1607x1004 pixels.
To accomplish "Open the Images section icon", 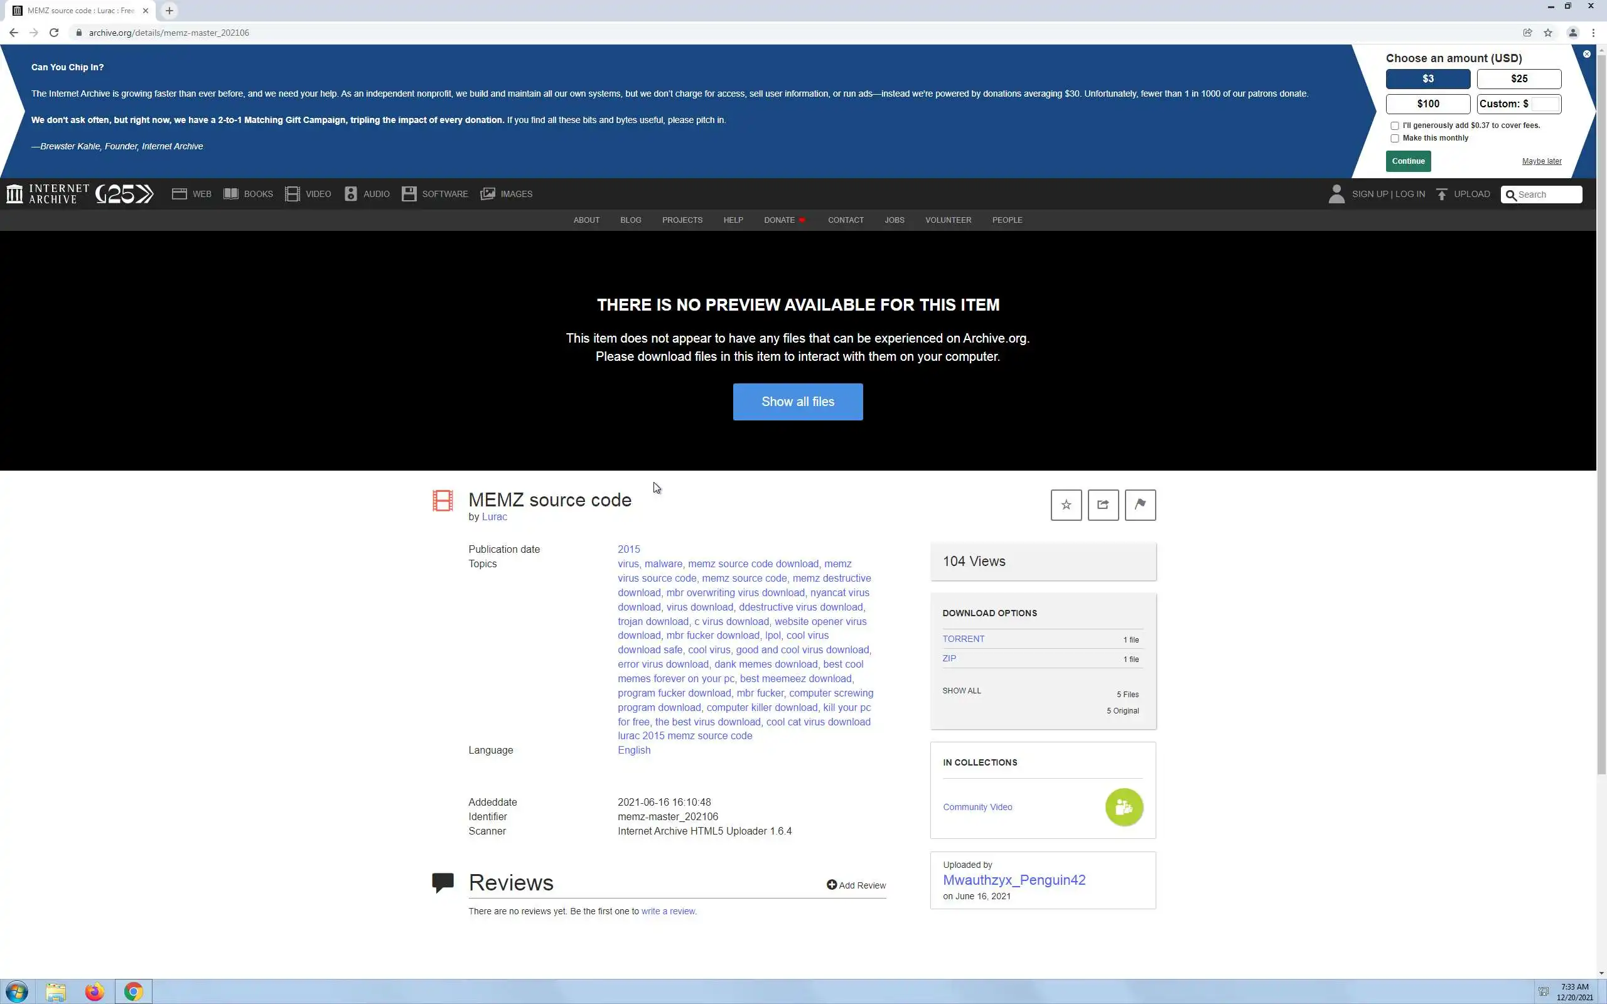I will [x=487, y=194].
